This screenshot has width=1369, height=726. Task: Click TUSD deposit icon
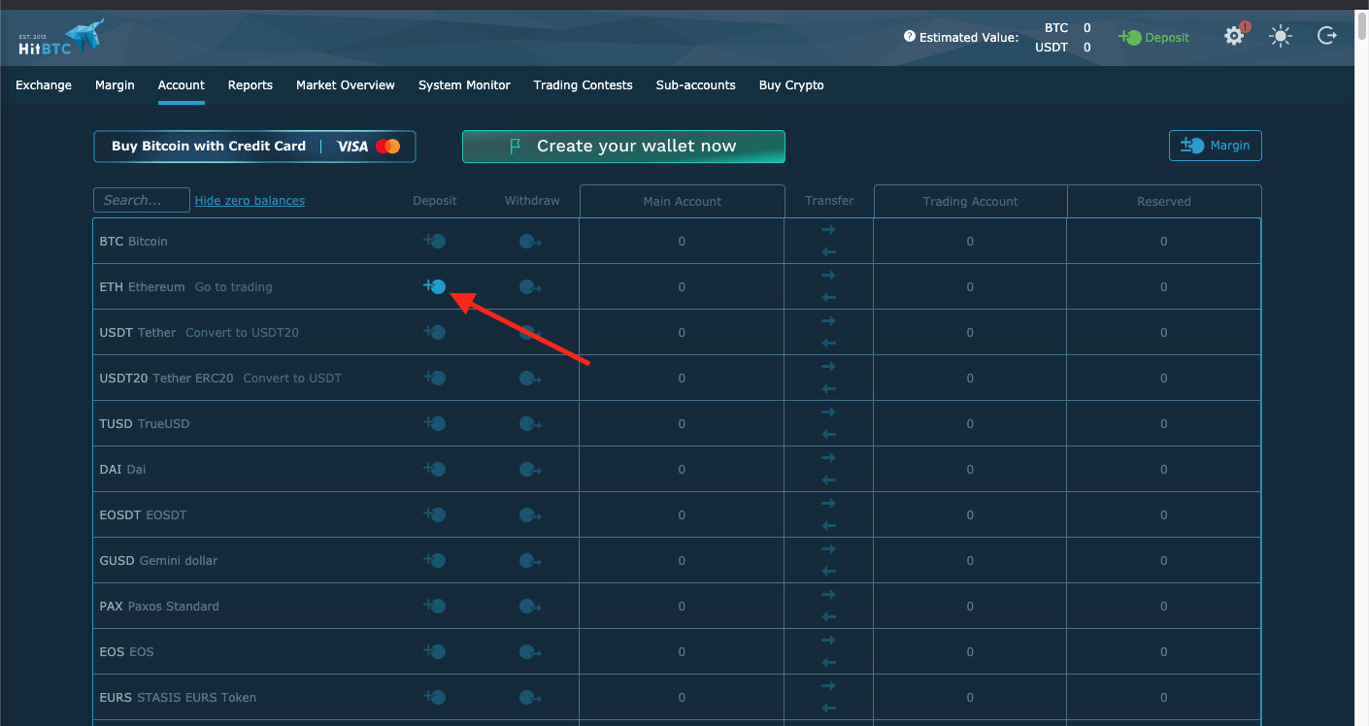(434, 423)
